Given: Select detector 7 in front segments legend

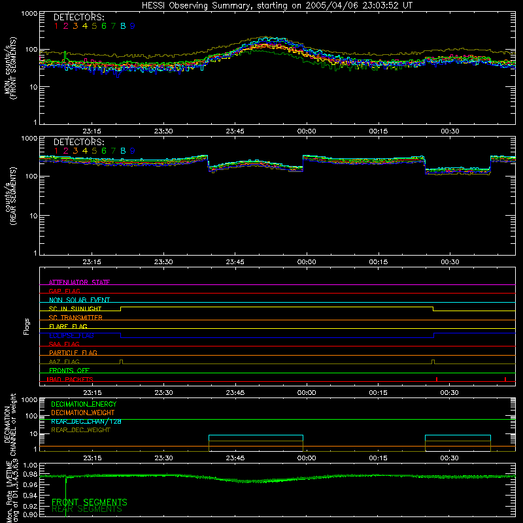Looking at the screenshot, I should (x=113, y=26).
